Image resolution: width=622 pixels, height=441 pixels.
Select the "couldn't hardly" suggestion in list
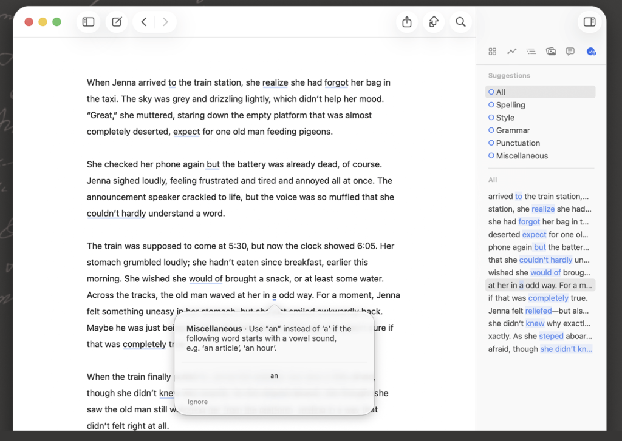539,260
